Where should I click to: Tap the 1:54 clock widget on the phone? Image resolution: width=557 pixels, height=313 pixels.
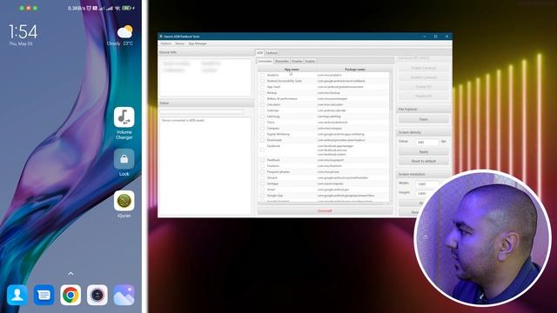23,32
